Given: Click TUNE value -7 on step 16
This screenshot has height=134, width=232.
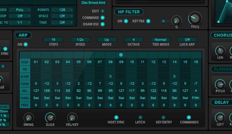Looking at the screenshot, I should (196, 84).
